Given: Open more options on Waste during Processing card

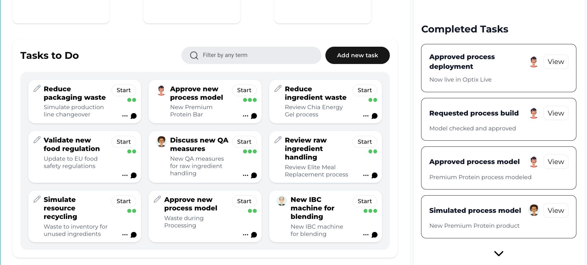Looking at the screenshot, I should click(245, 235).
